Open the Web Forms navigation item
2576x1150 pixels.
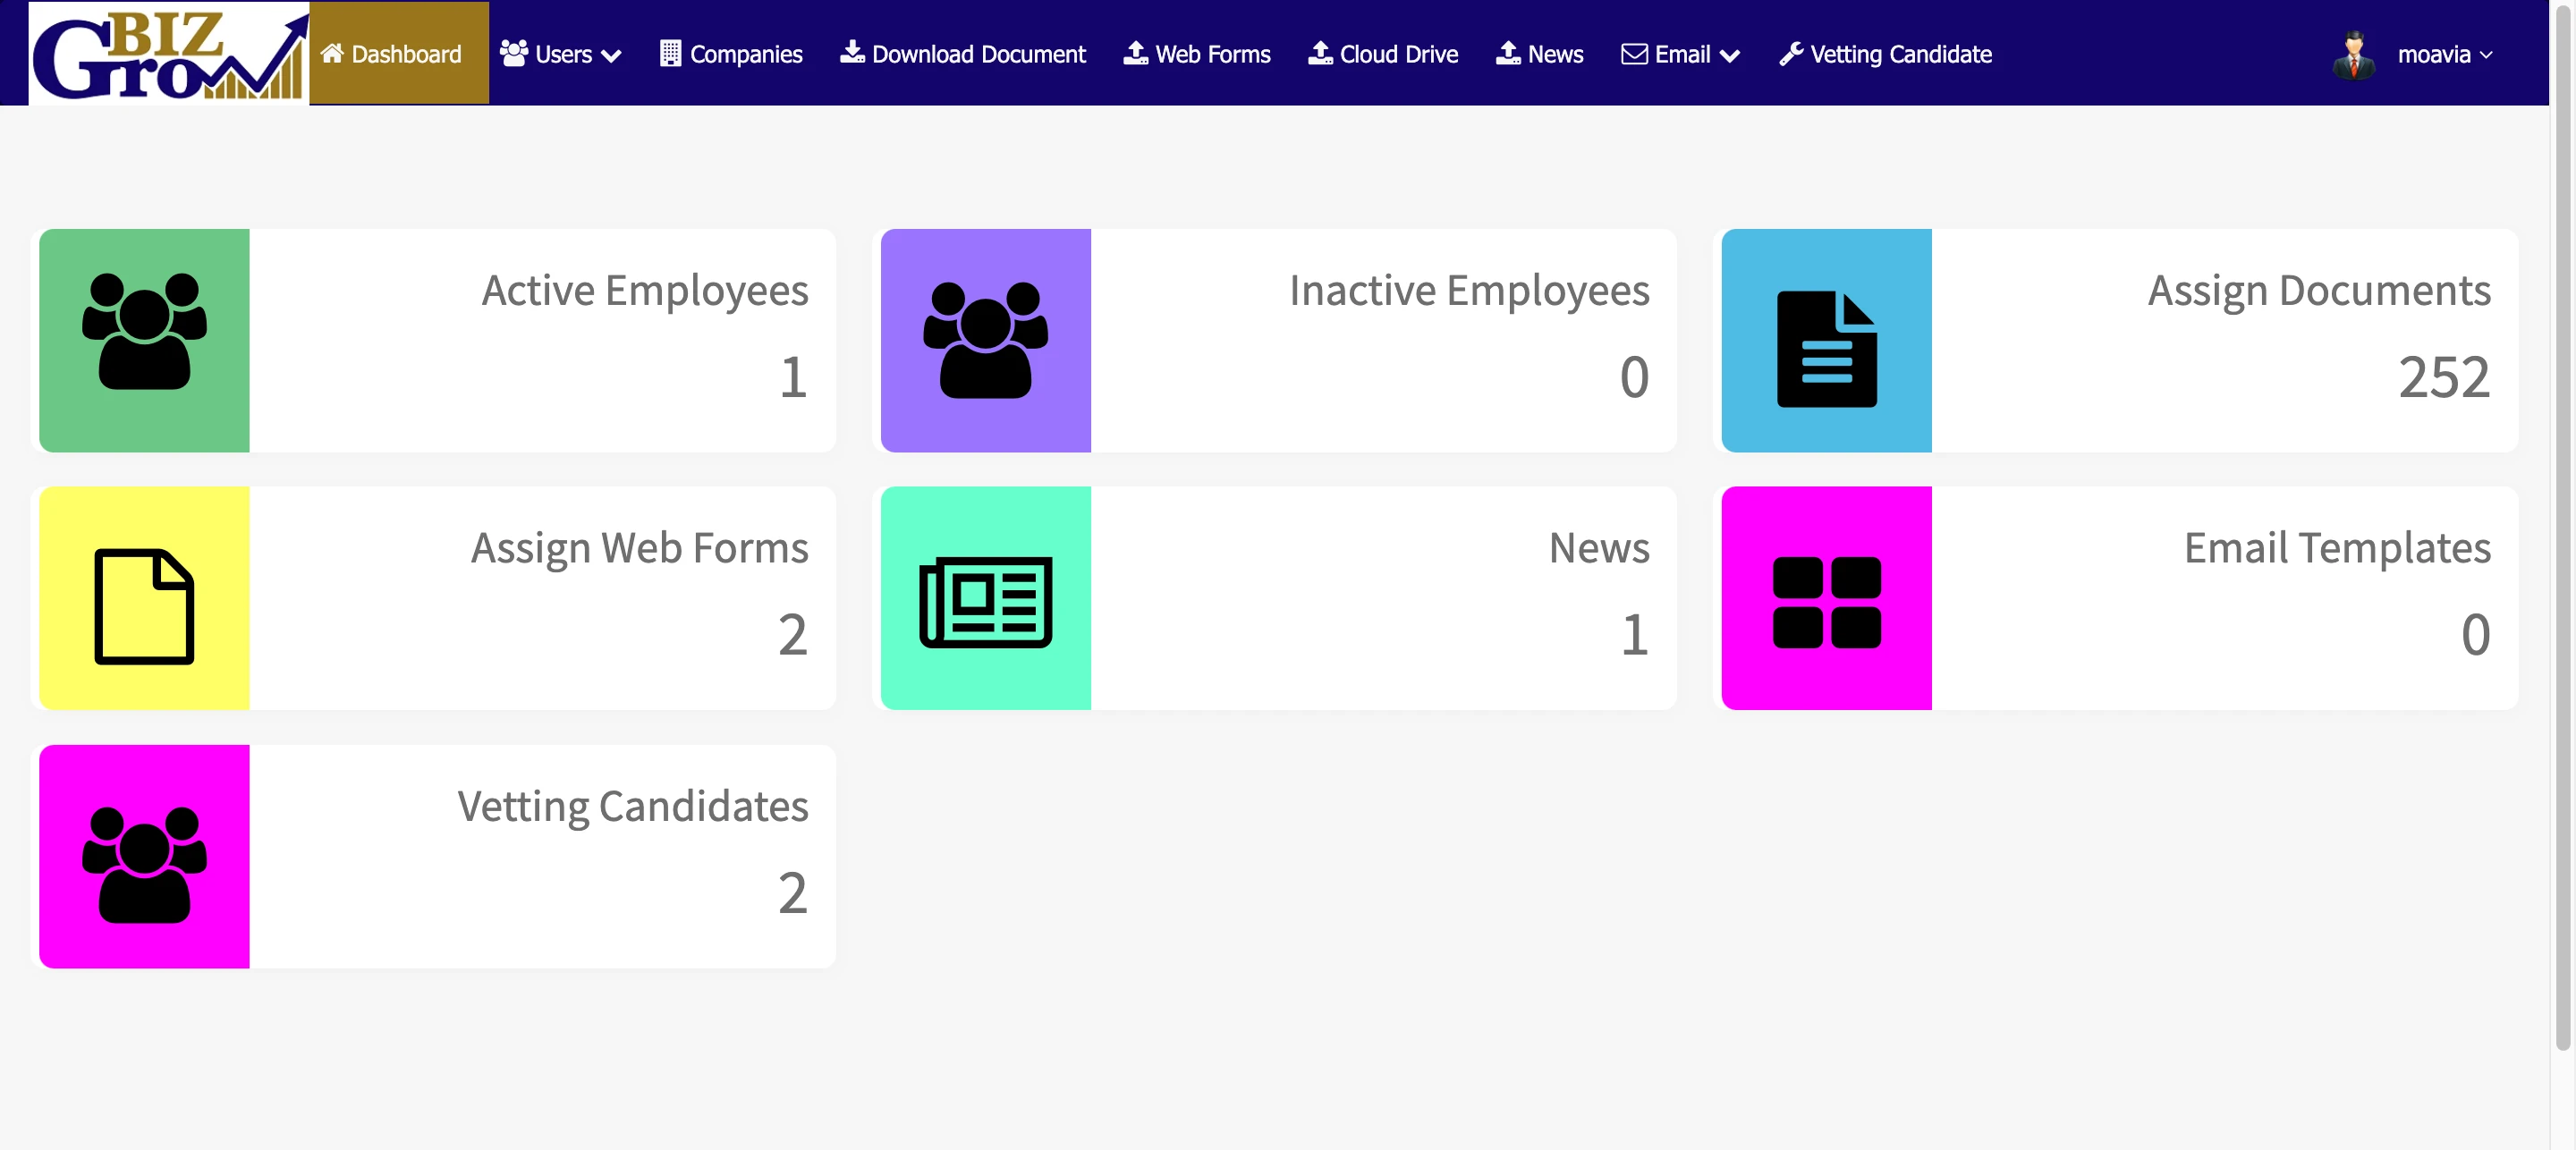(x=1197, y=55)
